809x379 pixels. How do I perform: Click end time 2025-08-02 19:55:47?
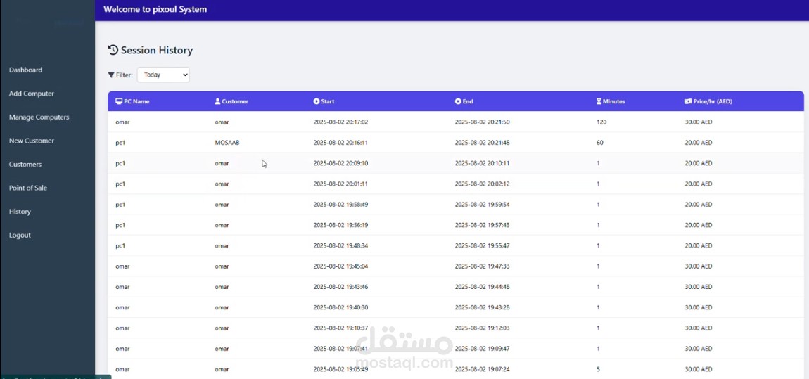coord(483,246)
